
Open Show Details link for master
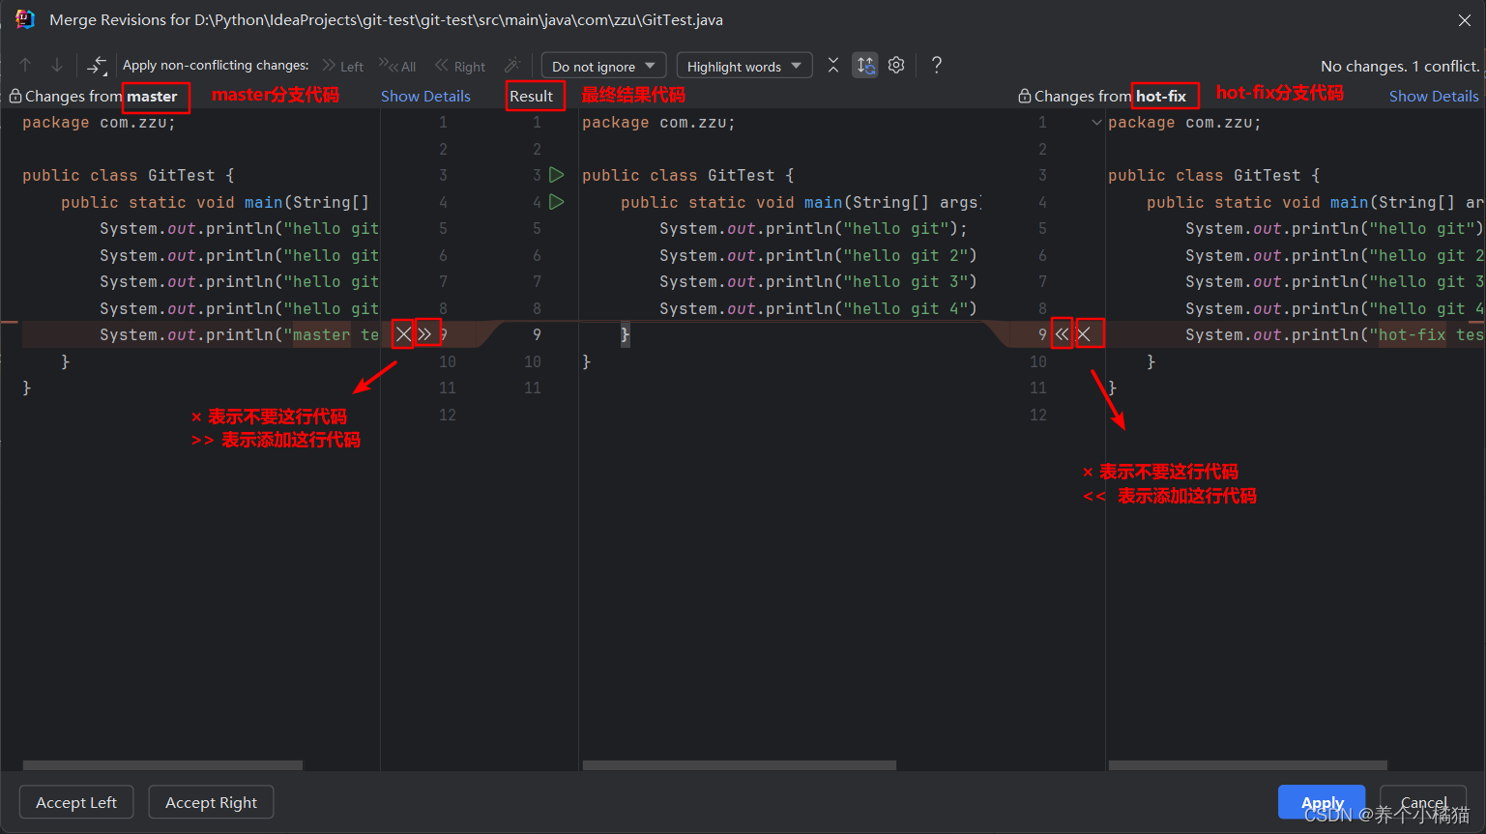point(425,96)
